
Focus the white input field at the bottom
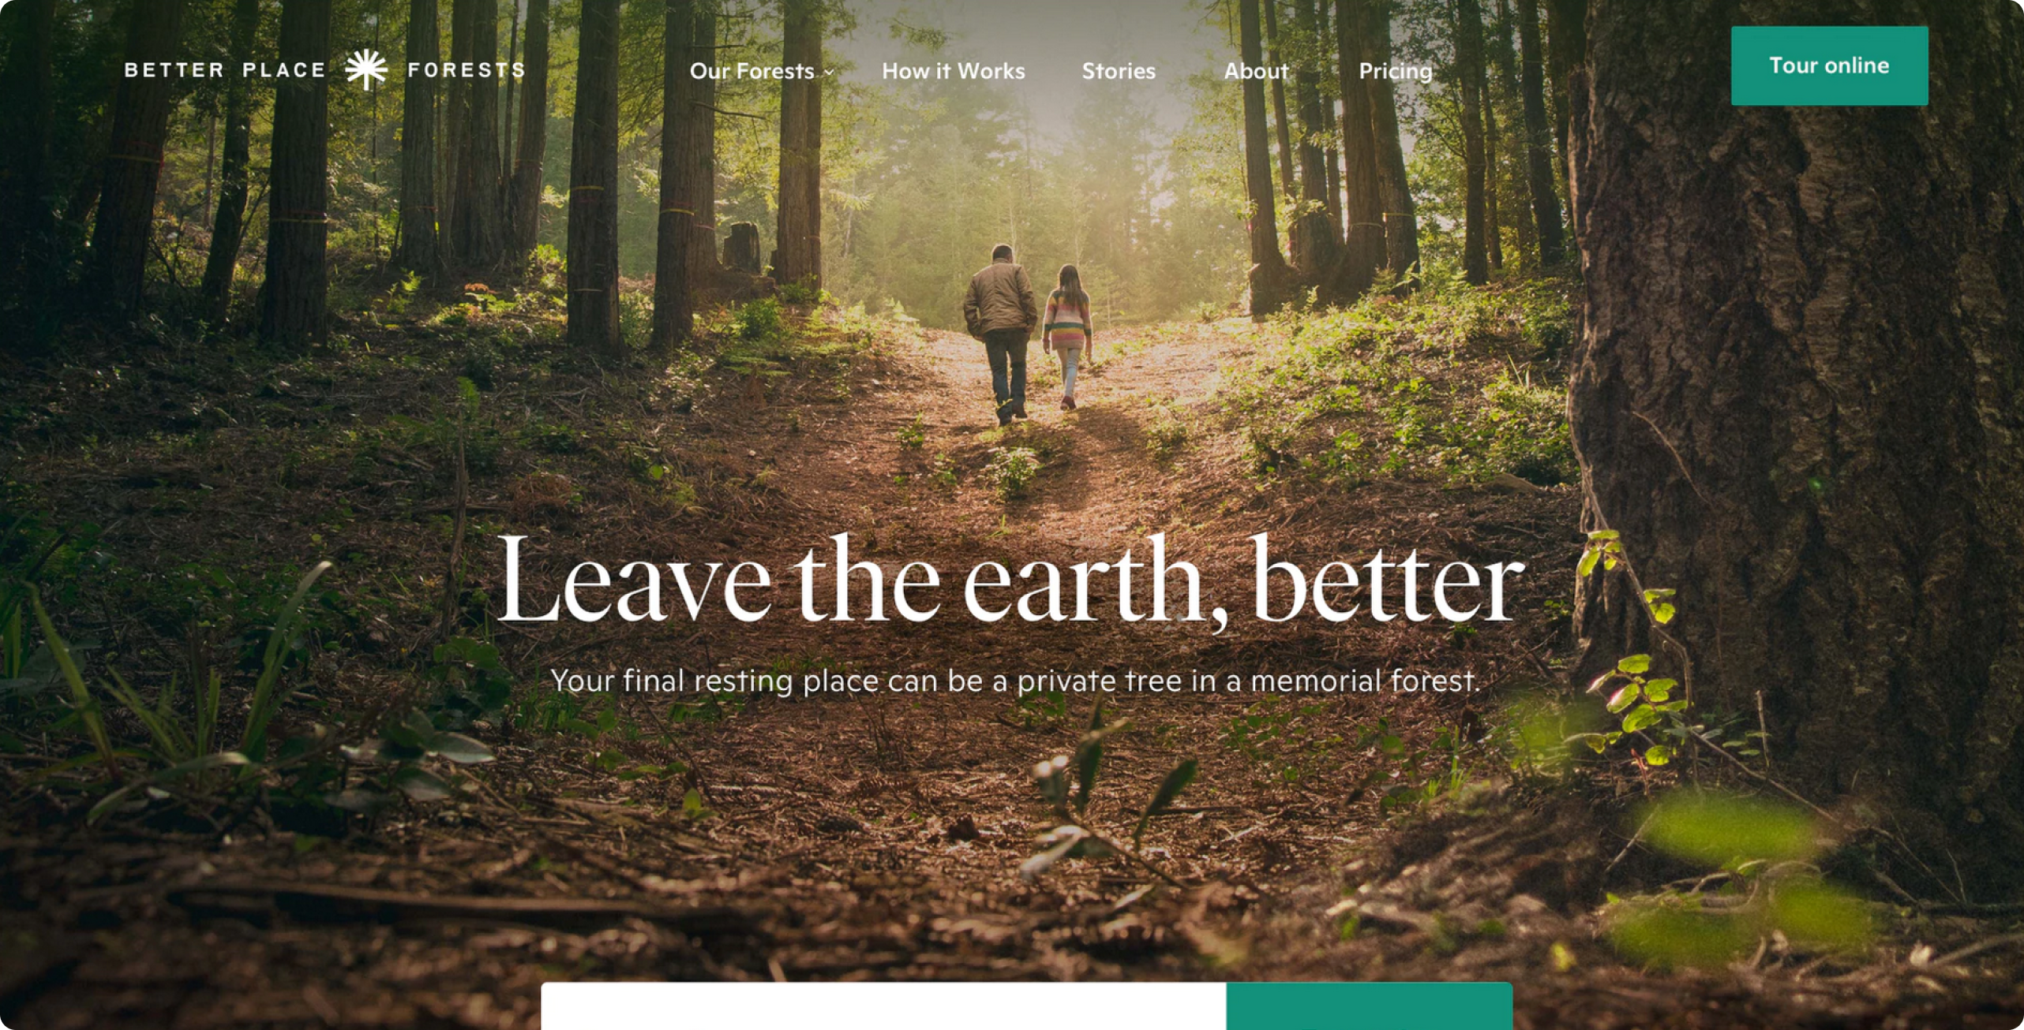[883, 1006]
